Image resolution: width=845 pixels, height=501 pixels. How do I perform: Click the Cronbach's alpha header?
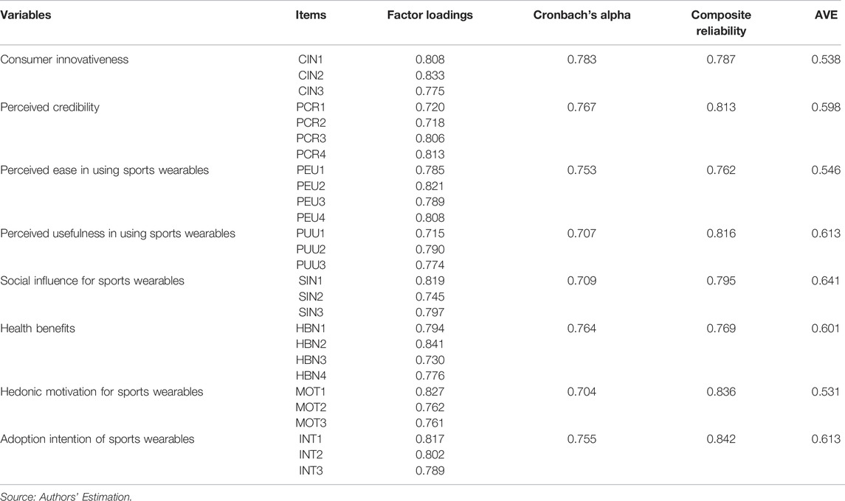582,15
